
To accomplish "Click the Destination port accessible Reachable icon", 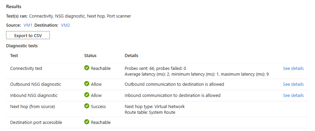I will 87,122.
